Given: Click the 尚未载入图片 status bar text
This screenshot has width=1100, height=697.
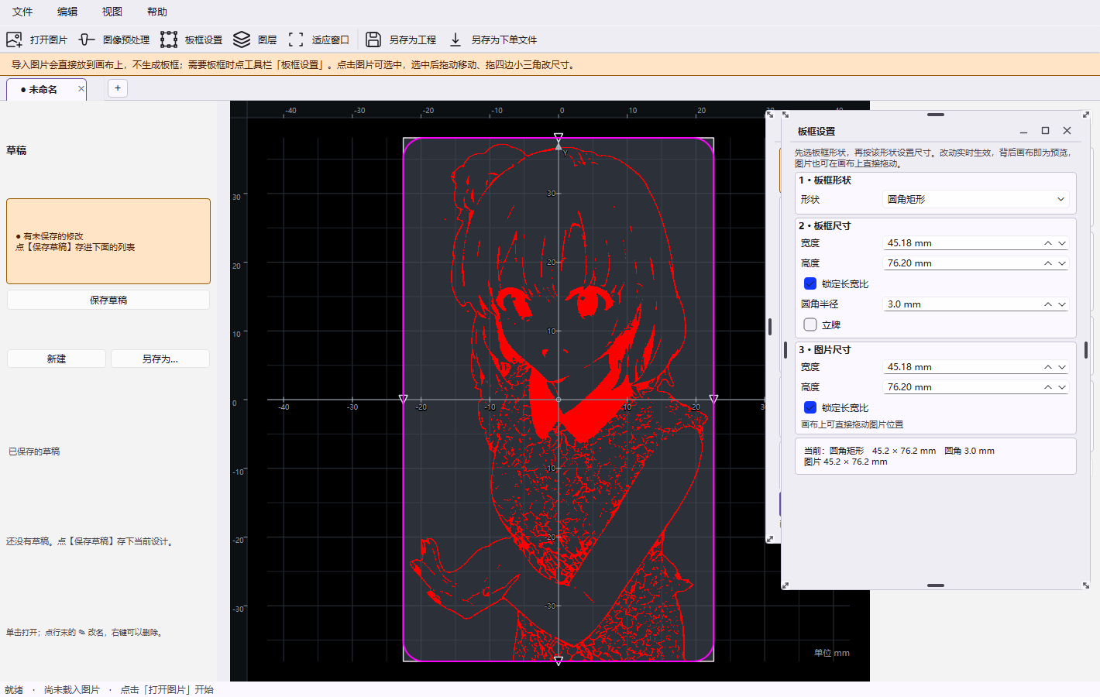Looking at the screenshot, I should click(x=72, y=689).
